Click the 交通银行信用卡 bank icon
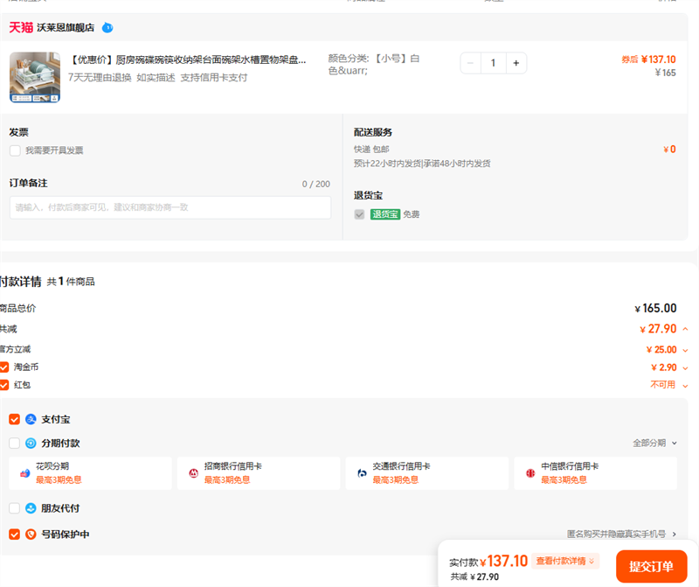The height and width of the screenshot is (587, 699). [362, 473]
